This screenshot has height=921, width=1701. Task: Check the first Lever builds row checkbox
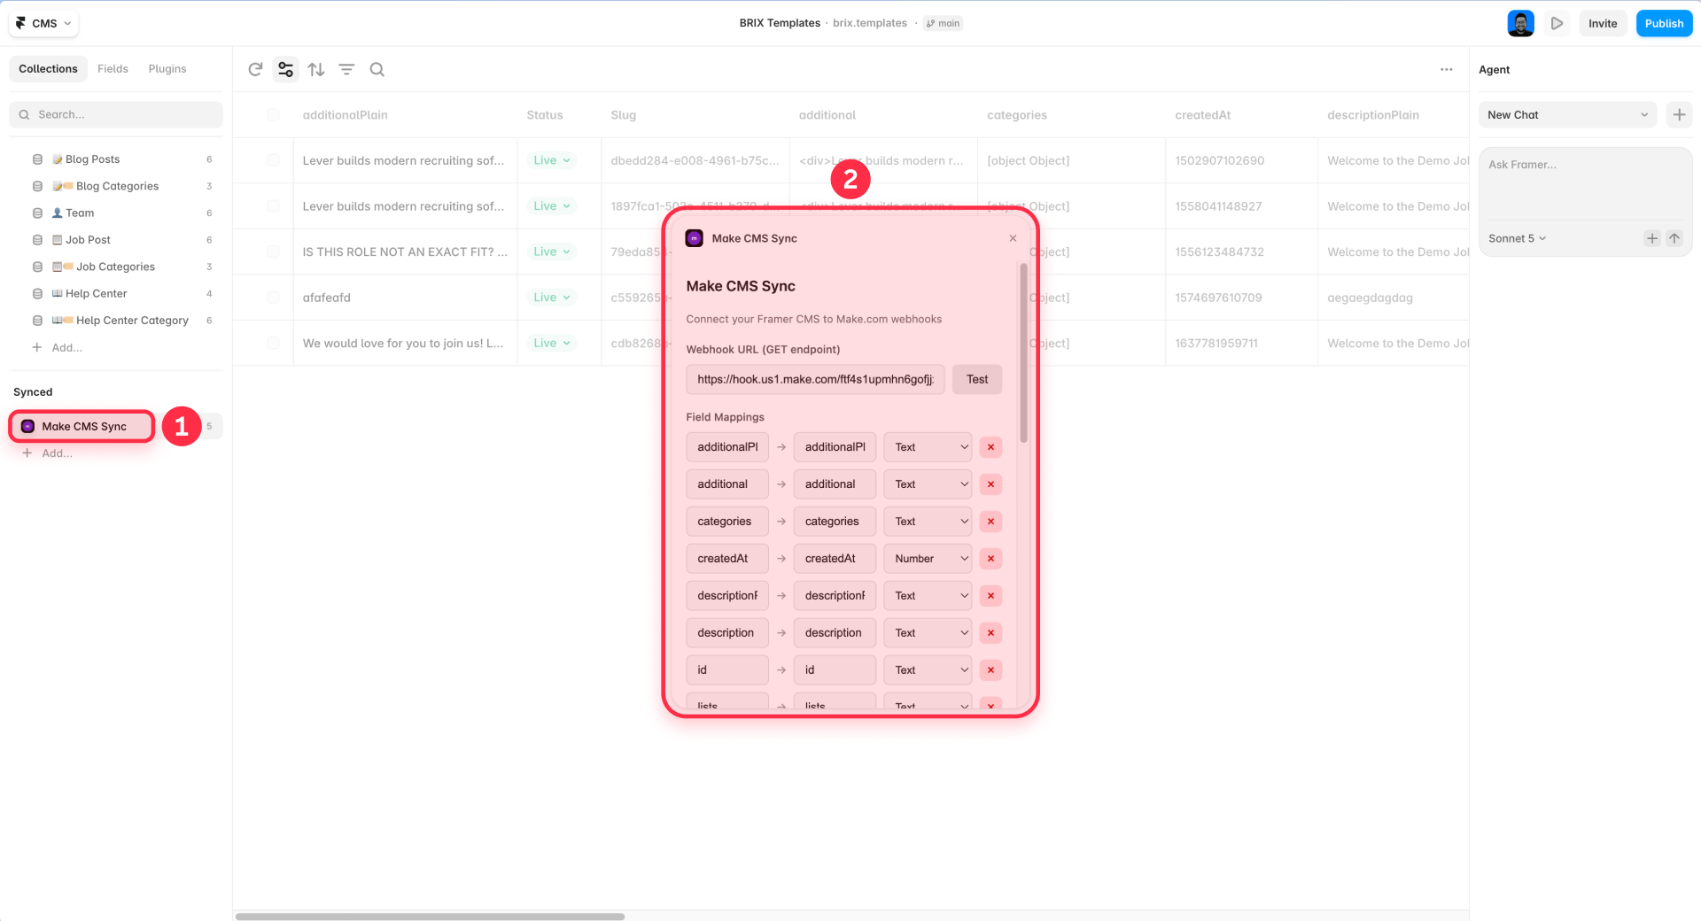[273, 160]
